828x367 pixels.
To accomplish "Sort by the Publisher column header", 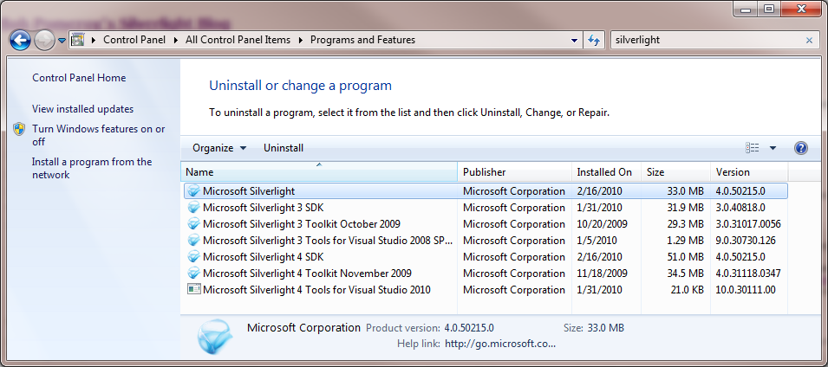I will (x=514, y=172).
